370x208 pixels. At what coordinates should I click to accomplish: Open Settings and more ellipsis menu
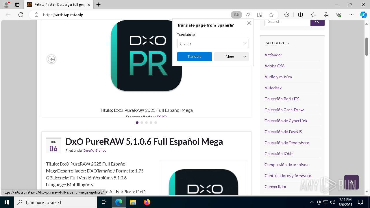[x=351, y=15]
